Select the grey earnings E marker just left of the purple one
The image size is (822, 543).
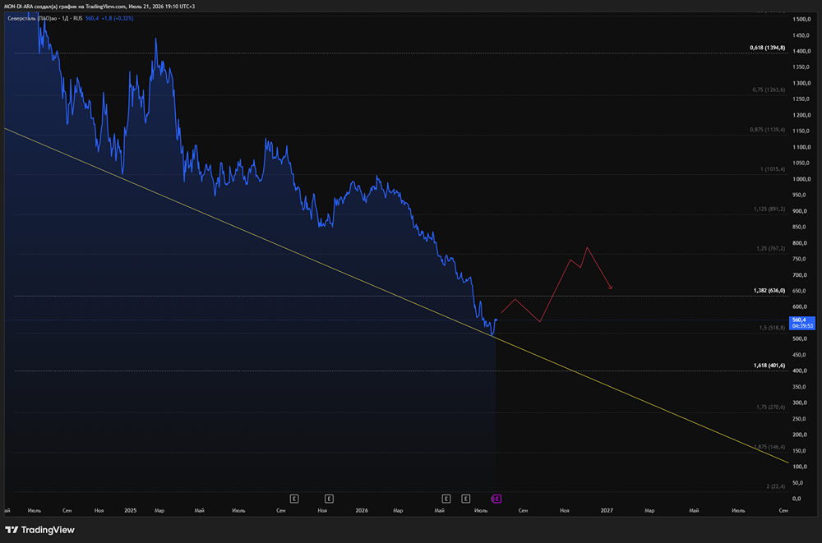(465, 499)
